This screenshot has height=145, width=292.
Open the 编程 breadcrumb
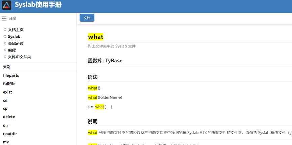pos(12,50)
